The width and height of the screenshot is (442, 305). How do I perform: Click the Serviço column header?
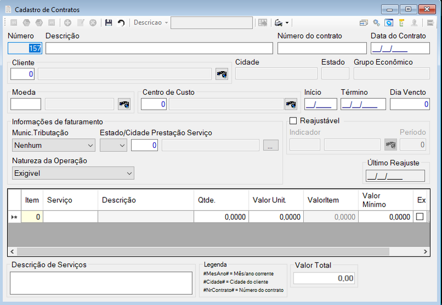[71, 200]
